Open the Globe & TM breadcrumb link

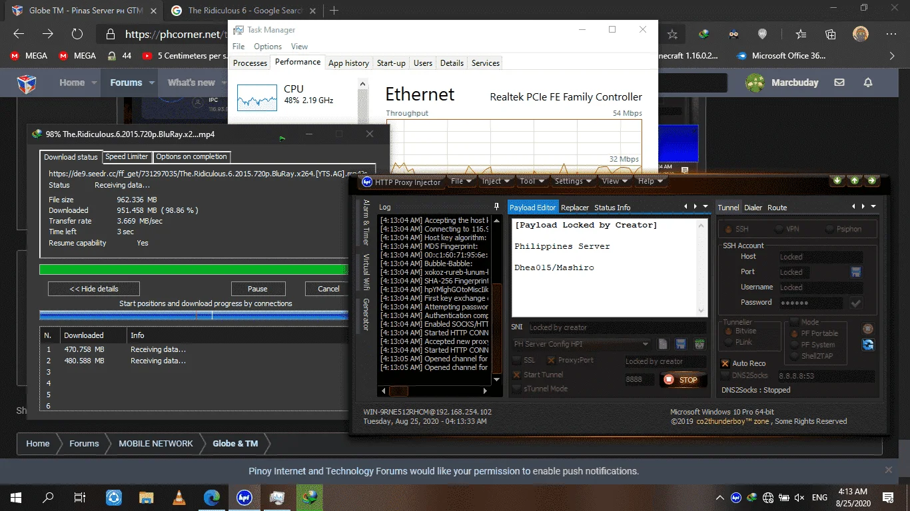[235, 443]
